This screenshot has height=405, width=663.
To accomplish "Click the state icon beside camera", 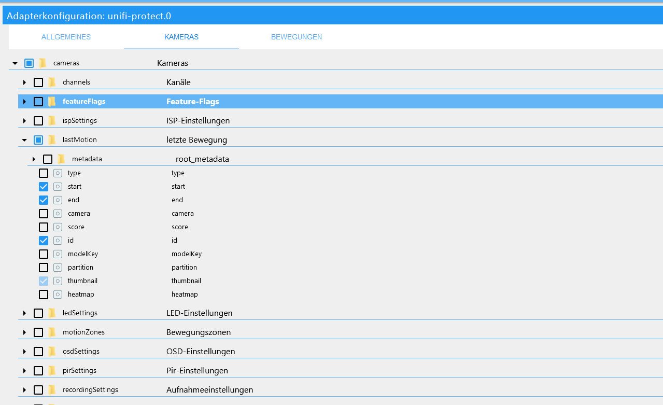I will coord(58,214).
